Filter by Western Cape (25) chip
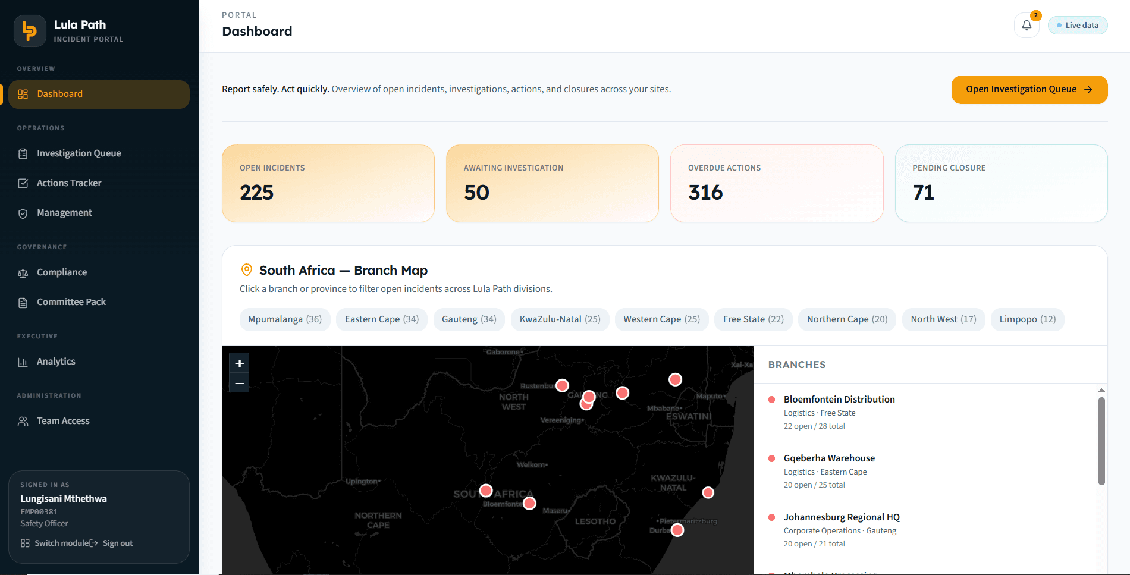1130x575 pixels. click(x=662, y=319)
